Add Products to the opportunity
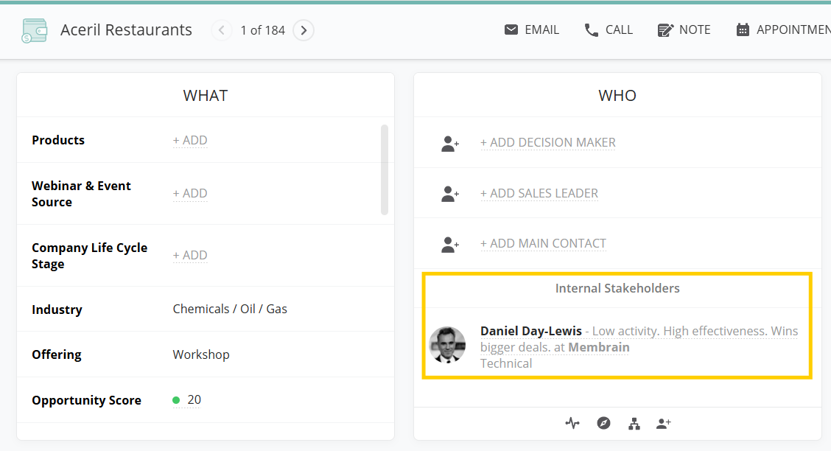Image resolution: width=831 pixels, height=451 pixels. point(190,140)
